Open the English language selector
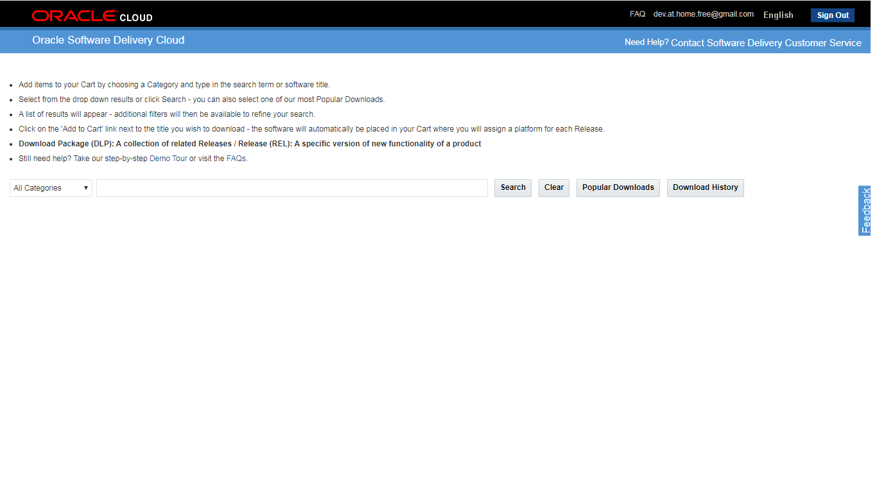The image size is (877, 493). click(778, 15)
